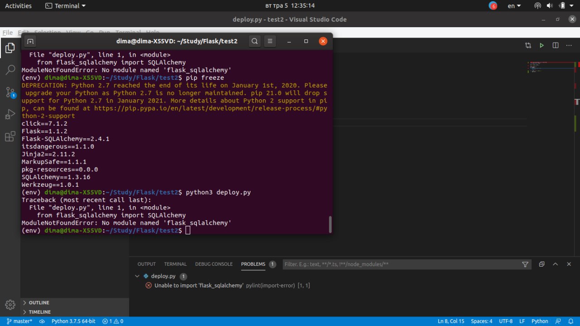The image size is (580, 326).
Task: Open the clock calendar in top bar
Action: [290, 6]
